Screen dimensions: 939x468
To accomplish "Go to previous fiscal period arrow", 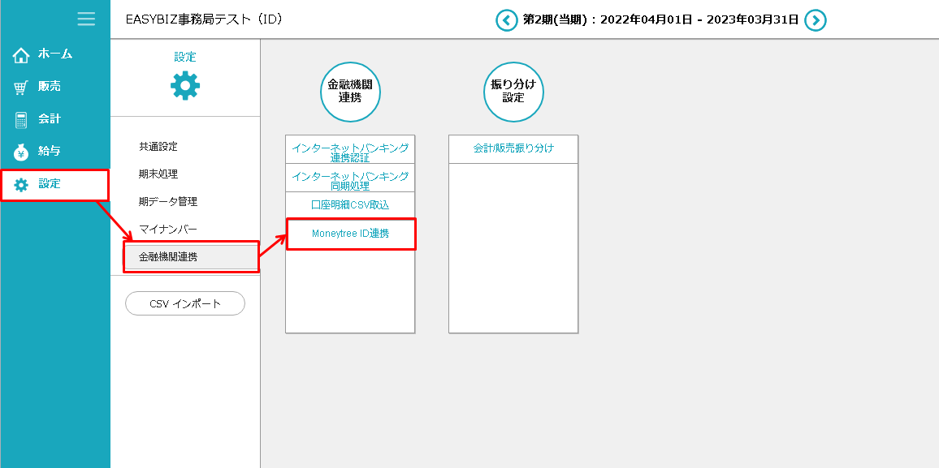I will (507, 20).
